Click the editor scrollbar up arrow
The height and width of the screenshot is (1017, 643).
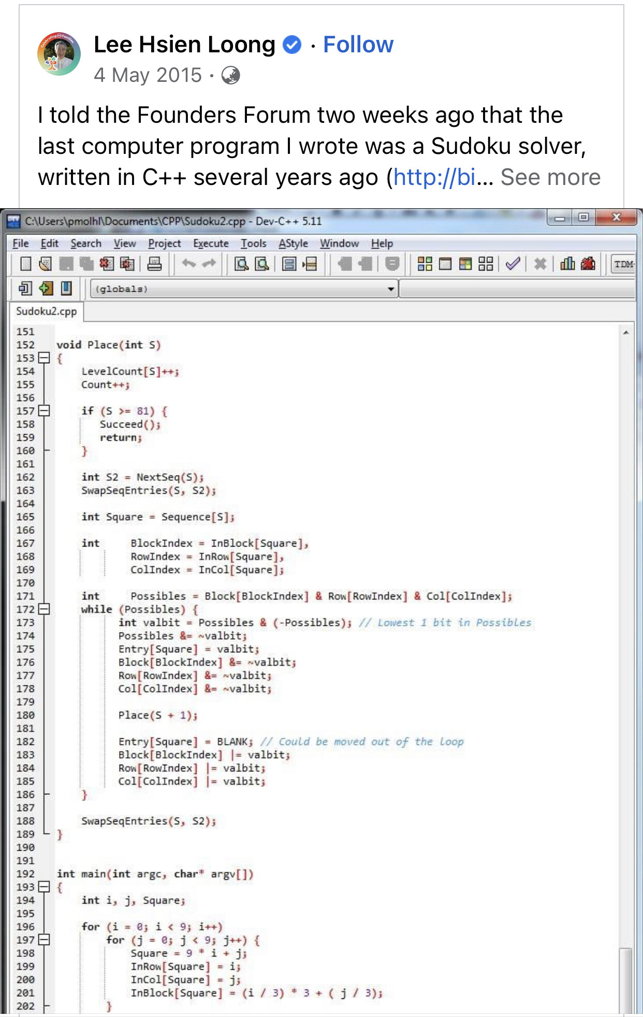[x=626, y=333]
